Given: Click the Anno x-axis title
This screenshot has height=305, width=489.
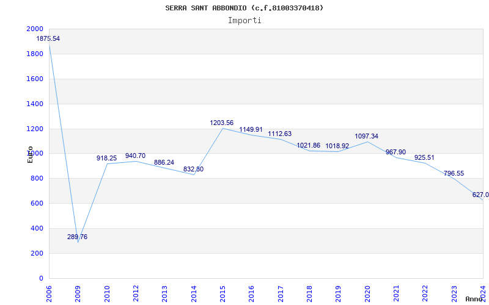Looking at the screenshot, I should coord(474,299).
